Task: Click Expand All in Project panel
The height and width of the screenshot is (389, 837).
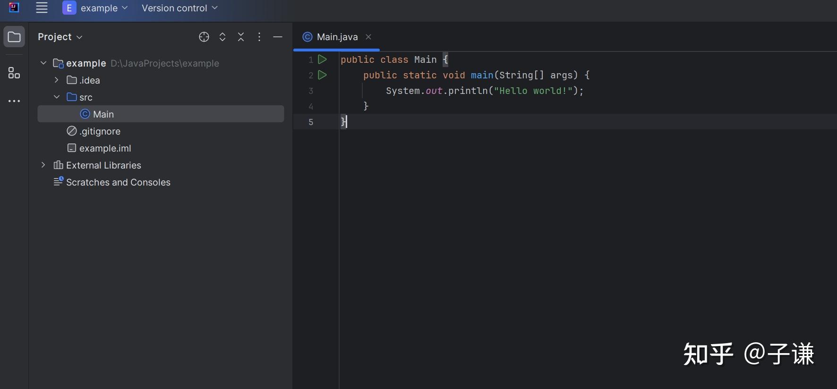Action: click(222, 37)
